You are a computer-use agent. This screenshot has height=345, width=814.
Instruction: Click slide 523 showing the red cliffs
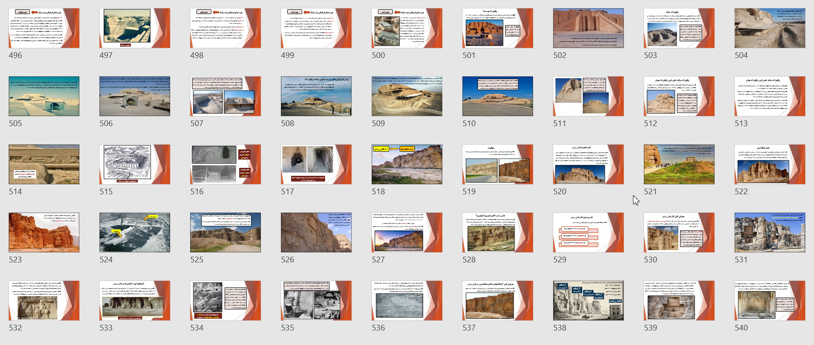44,232
